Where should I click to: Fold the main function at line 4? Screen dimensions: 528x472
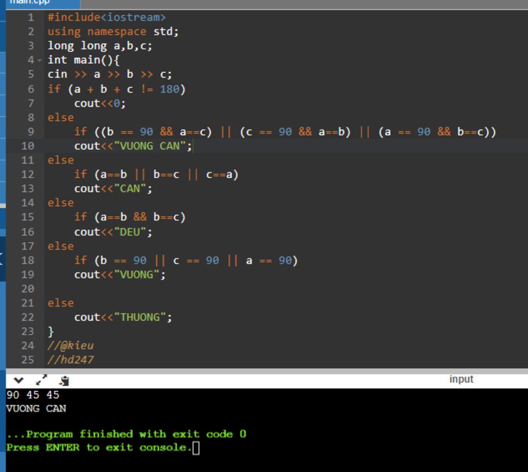coord(40,60)
